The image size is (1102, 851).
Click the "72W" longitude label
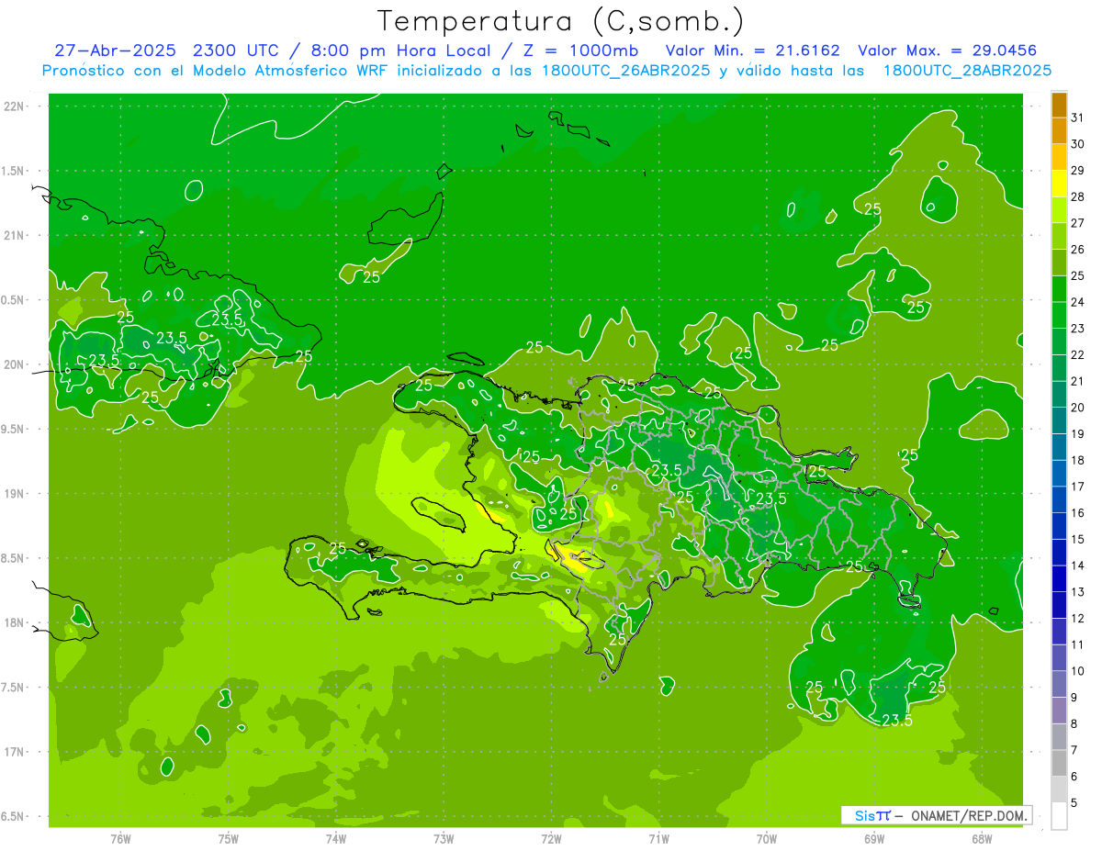tap(551, 839)
